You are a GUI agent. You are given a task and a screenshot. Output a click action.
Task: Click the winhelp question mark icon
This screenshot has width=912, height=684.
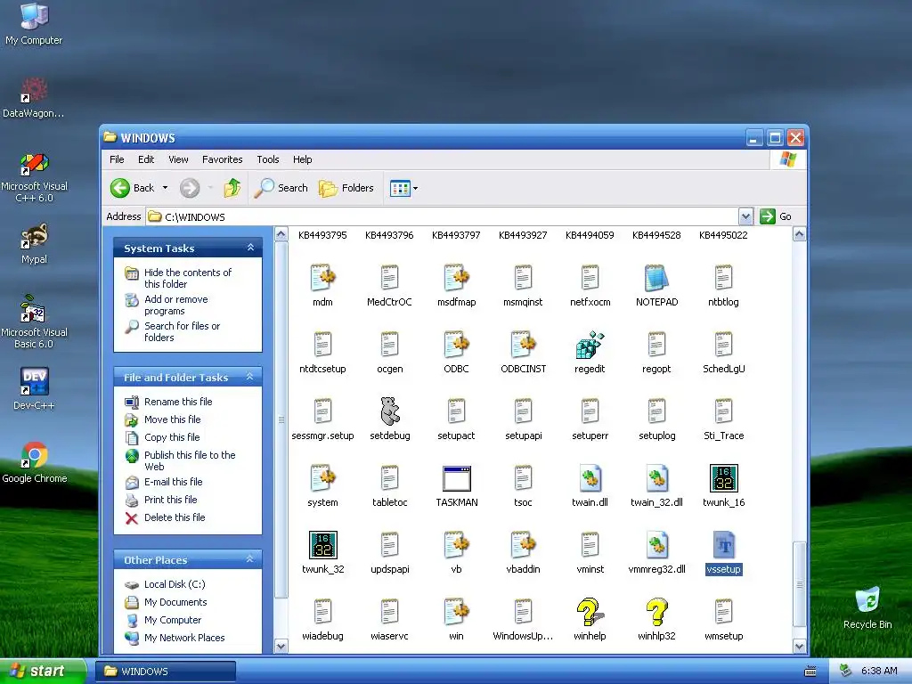[x=590, y=612]
